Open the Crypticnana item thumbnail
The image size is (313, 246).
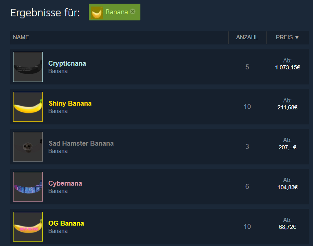pos(28,67)
